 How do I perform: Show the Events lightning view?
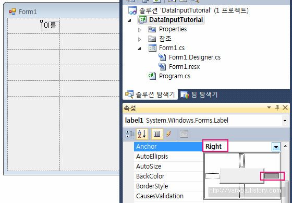coord(169,134)
